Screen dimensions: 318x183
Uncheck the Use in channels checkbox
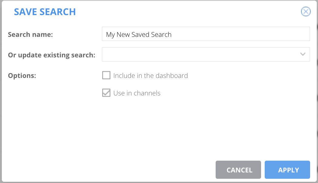106,93
